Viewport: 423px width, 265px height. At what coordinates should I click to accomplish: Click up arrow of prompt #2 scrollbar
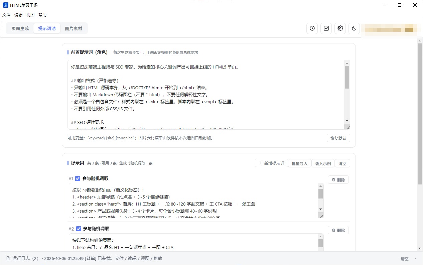click(x=320, y=236)
